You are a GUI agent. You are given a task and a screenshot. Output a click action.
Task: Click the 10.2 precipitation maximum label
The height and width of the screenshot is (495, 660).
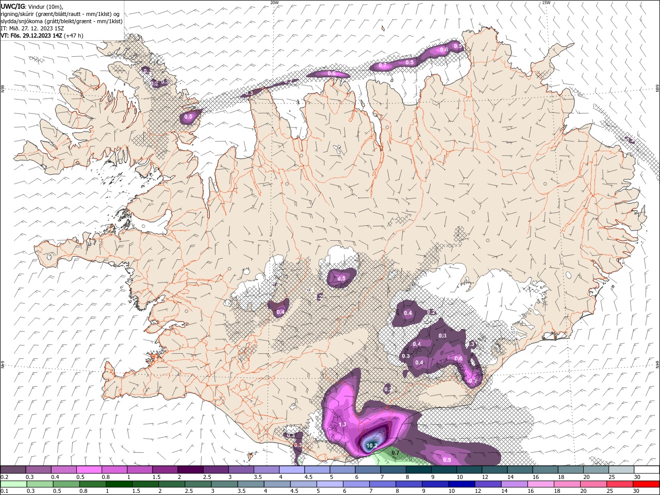coord(372,445)
